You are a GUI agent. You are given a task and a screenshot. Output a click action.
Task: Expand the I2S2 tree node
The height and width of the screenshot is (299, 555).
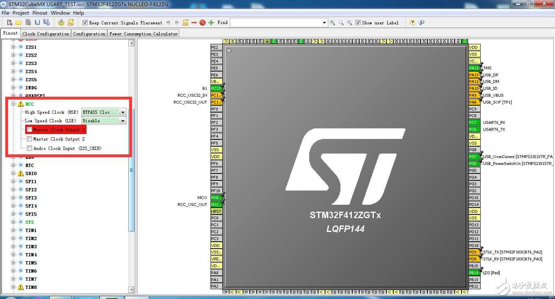[13, 55]
